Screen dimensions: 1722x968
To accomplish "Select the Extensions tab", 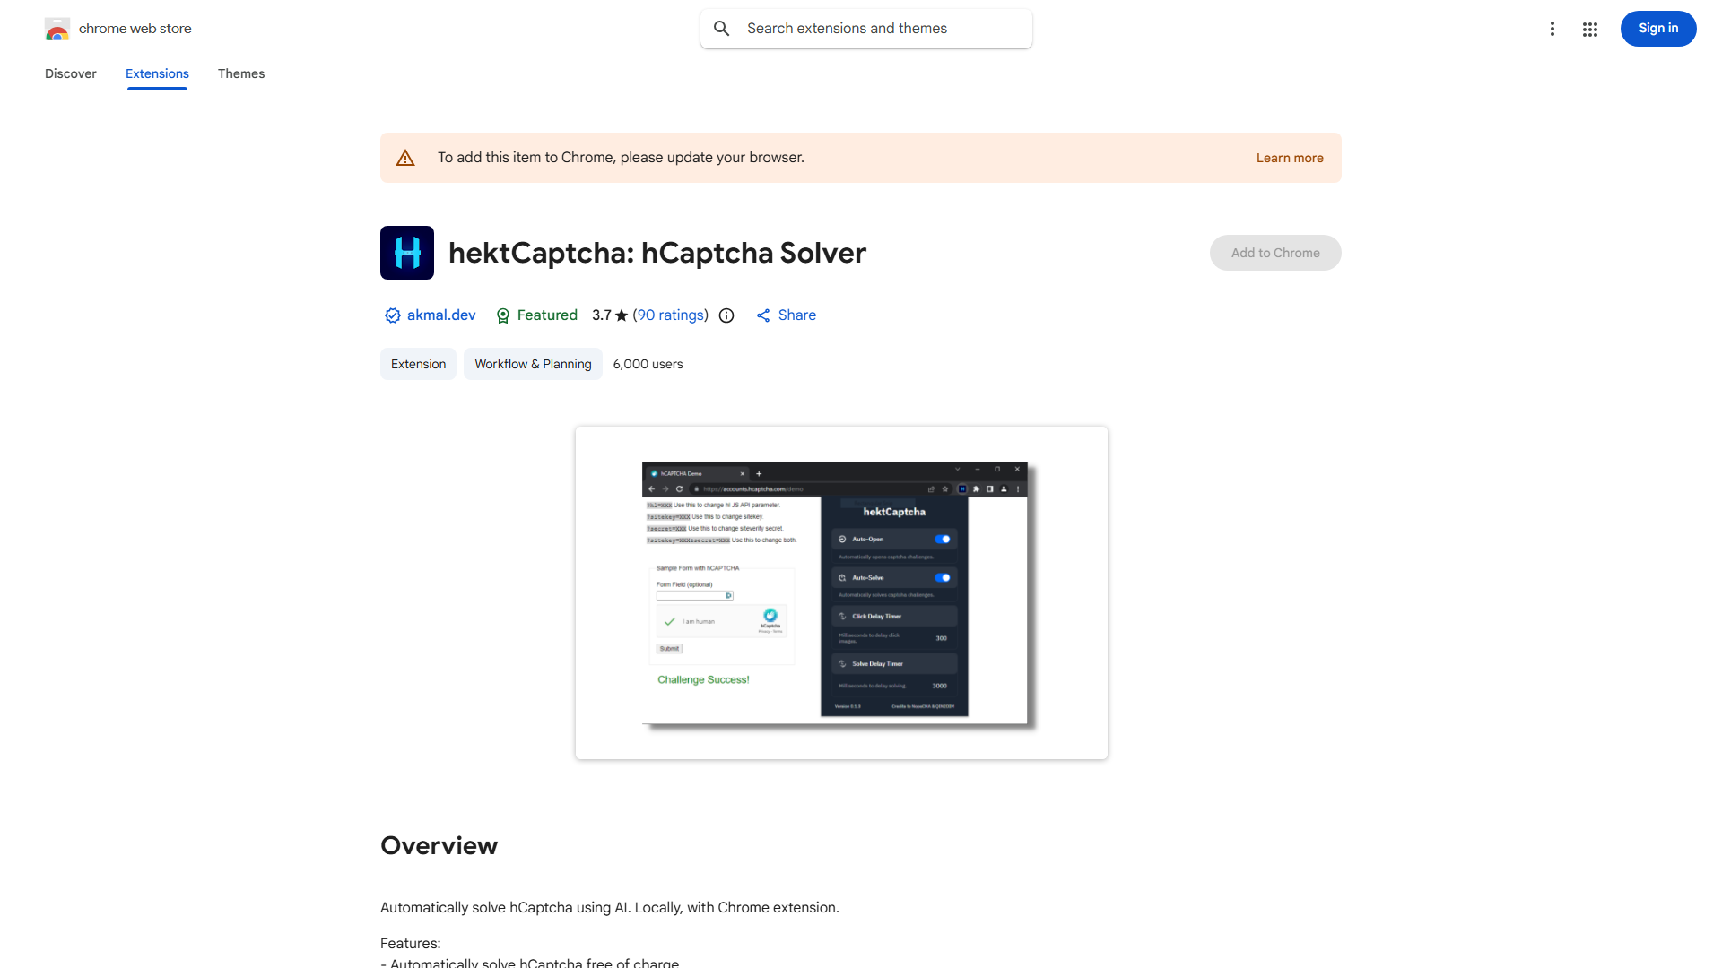I will 157,73.
